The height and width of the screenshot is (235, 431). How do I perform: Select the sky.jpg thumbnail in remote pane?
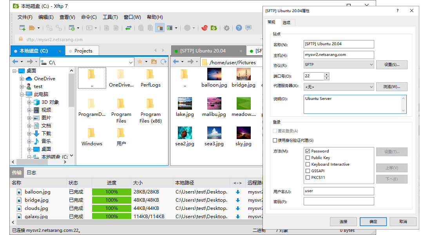pos(243,133)
